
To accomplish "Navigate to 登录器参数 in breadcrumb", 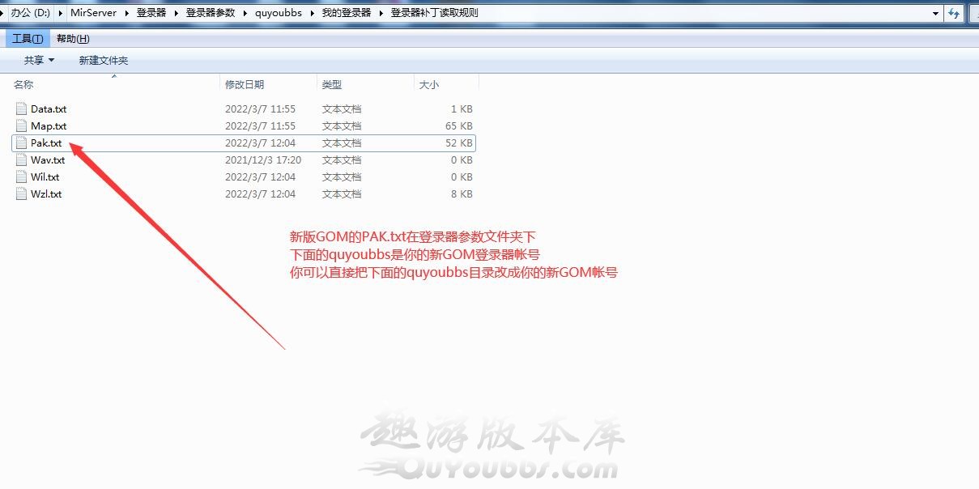I will pos(210,13).
